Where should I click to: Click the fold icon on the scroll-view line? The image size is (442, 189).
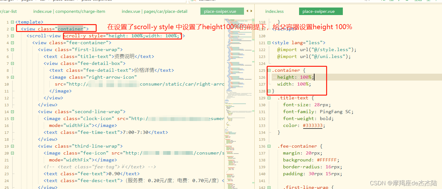pos(12,35)
